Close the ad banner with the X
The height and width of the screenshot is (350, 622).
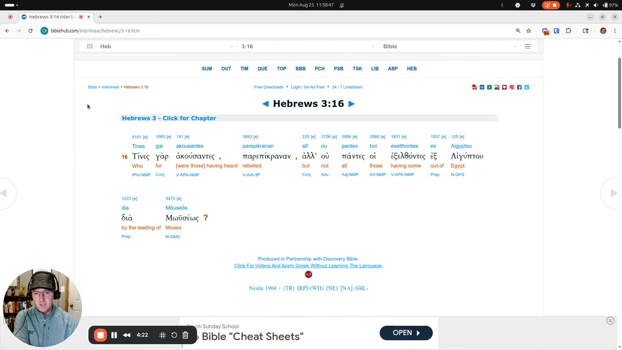[x=610, y=320]
